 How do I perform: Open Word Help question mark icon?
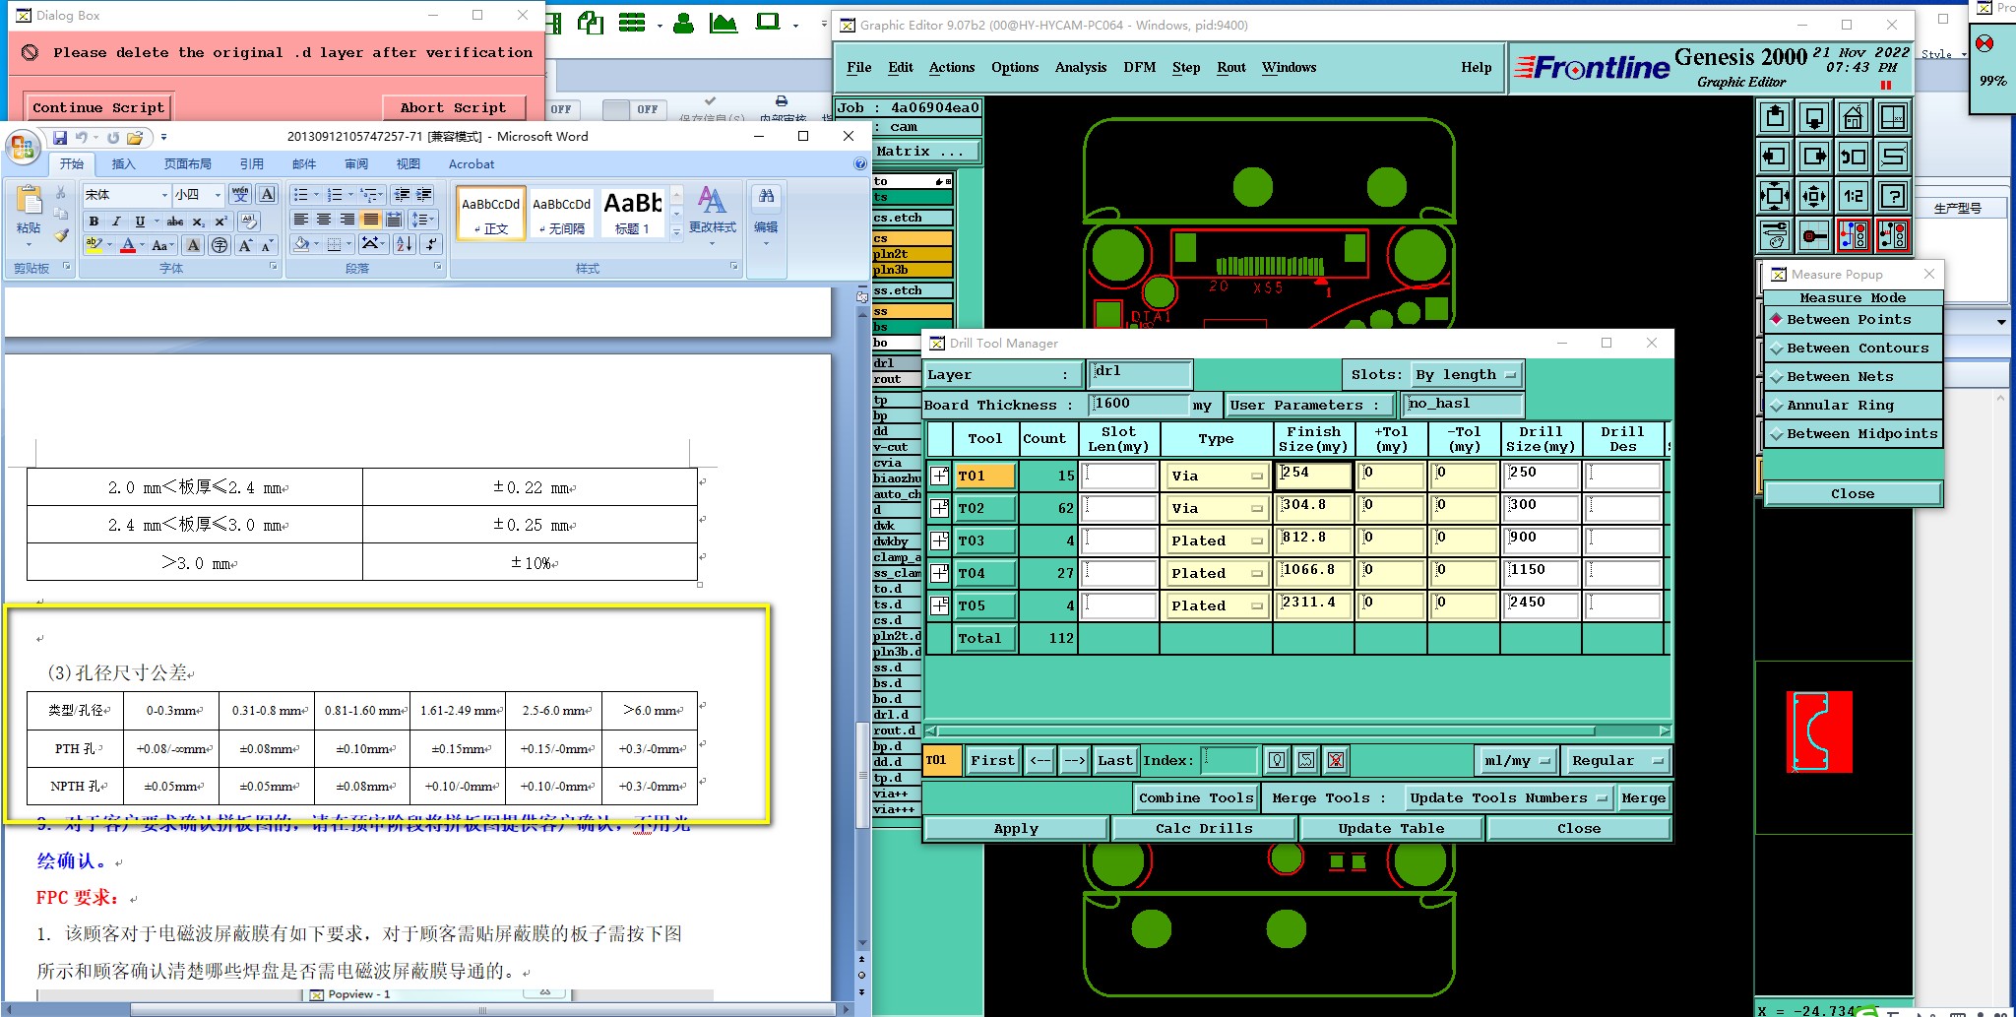click(860, 164)
